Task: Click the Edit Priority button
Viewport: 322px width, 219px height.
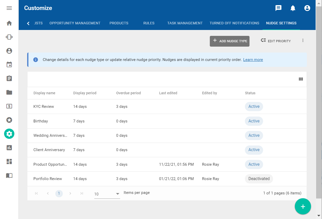Action: point(276,41)
